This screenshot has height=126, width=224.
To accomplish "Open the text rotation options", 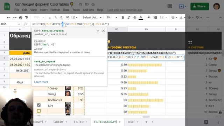I will (199, 17).
